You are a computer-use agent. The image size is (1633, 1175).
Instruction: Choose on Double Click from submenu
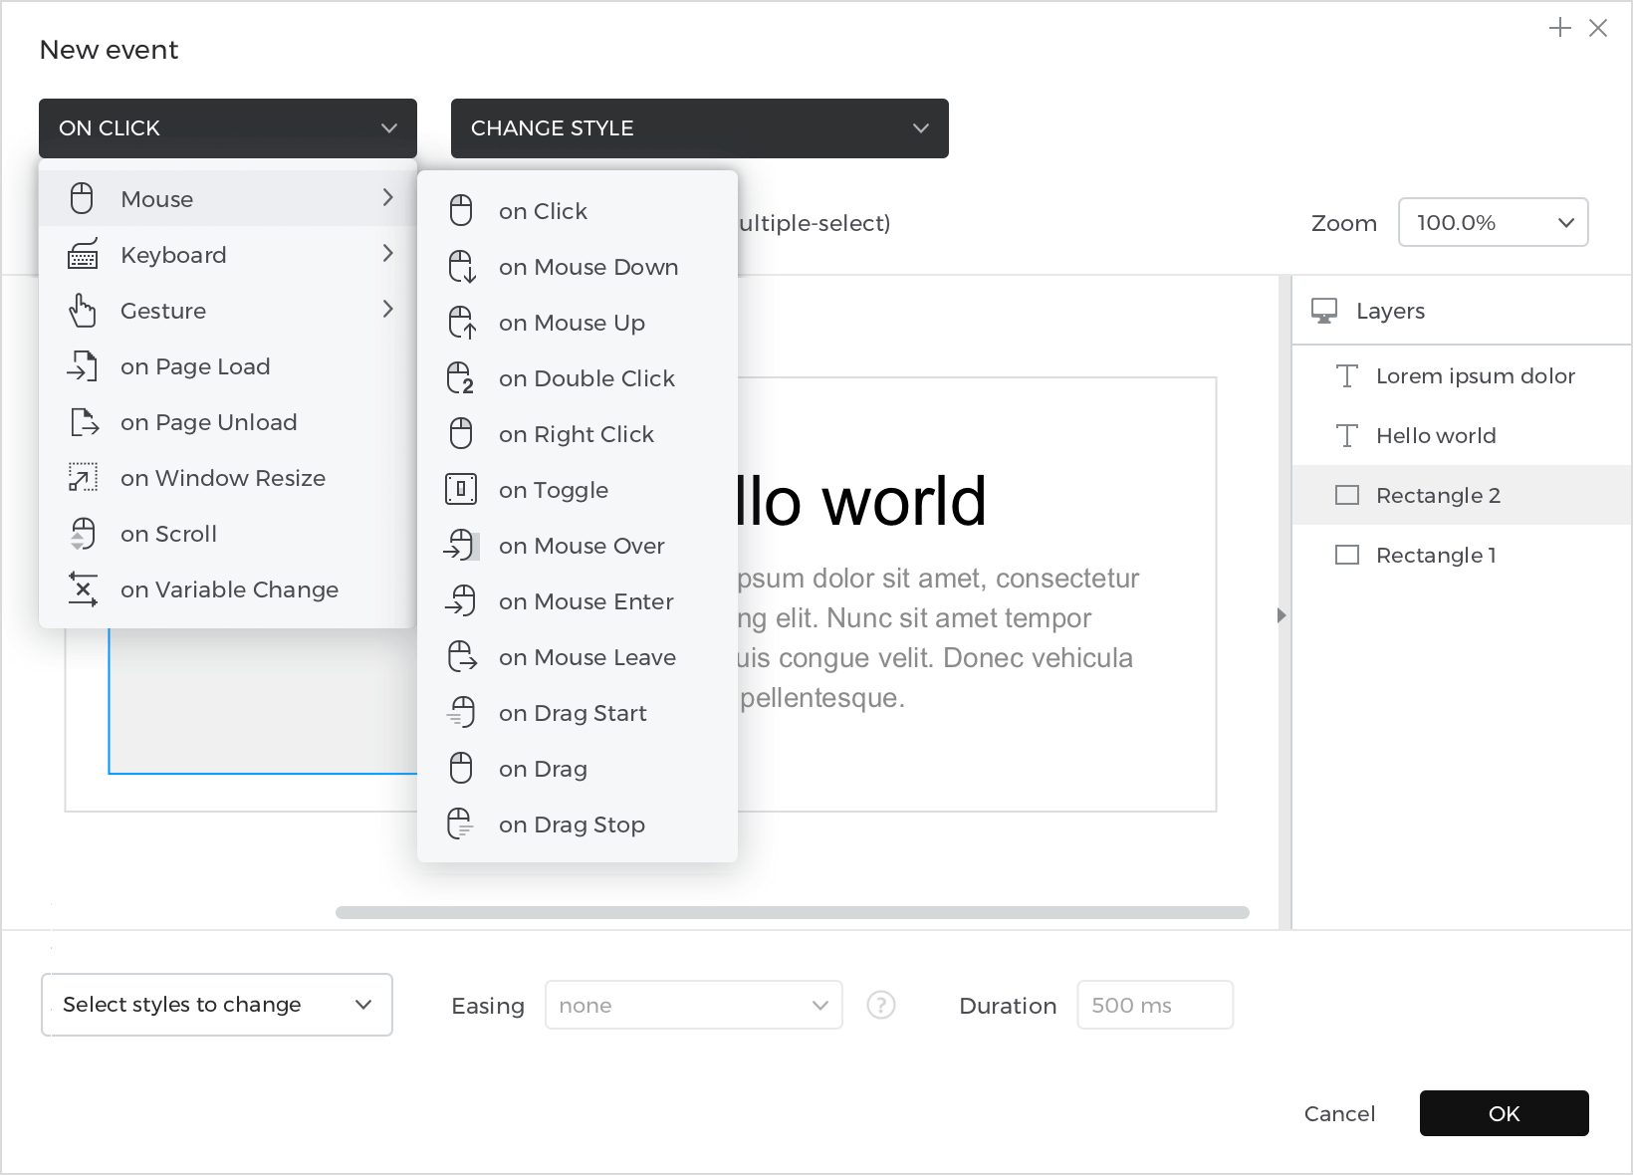pyautogui.click(x=578, y=378)
